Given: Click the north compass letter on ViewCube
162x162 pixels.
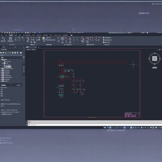Looking at the screenshot, I should [x=155, y=53].
